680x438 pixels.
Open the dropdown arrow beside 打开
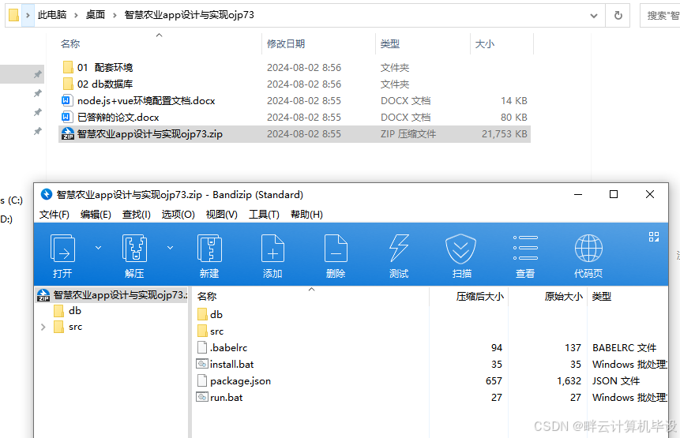click(x=99, y=248)
